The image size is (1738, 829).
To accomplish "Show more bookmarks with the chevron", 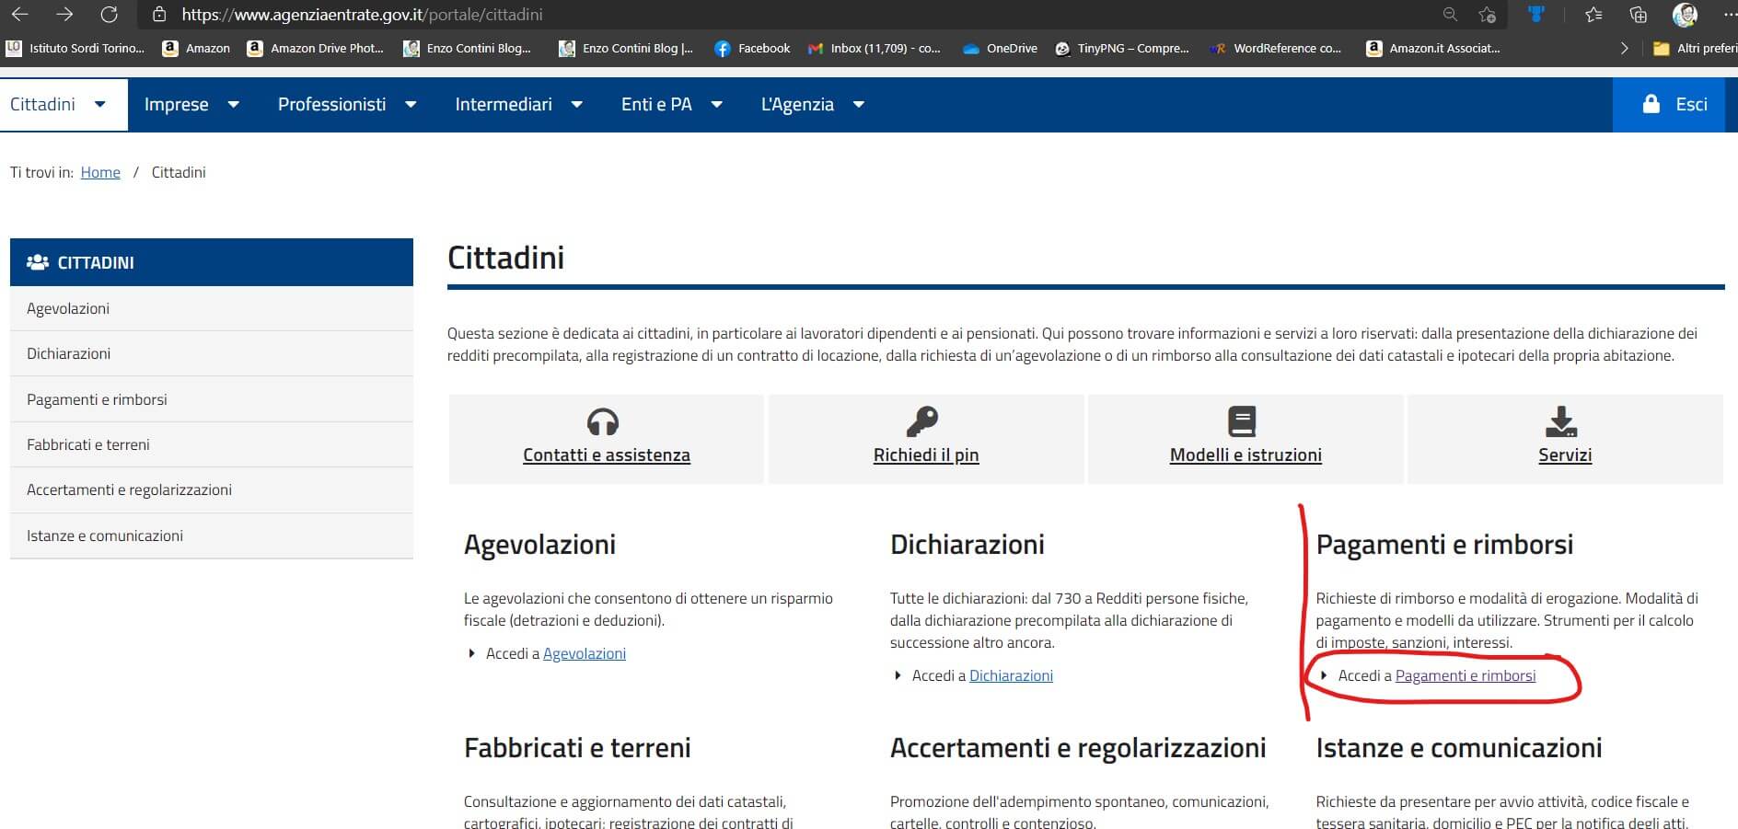I will [1624, 49].
